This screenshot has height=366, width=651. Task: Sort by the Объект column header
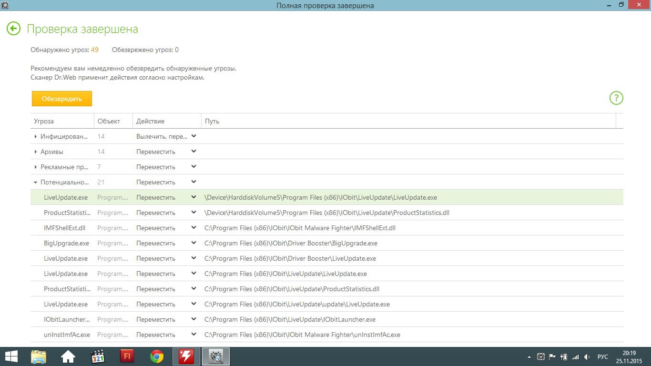click(113, 121)
